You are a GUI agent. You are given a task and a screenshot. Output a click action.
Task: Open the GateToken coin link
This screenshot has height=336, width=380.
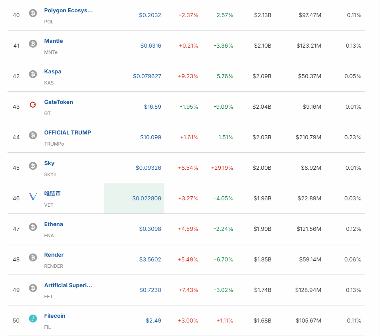58,102
